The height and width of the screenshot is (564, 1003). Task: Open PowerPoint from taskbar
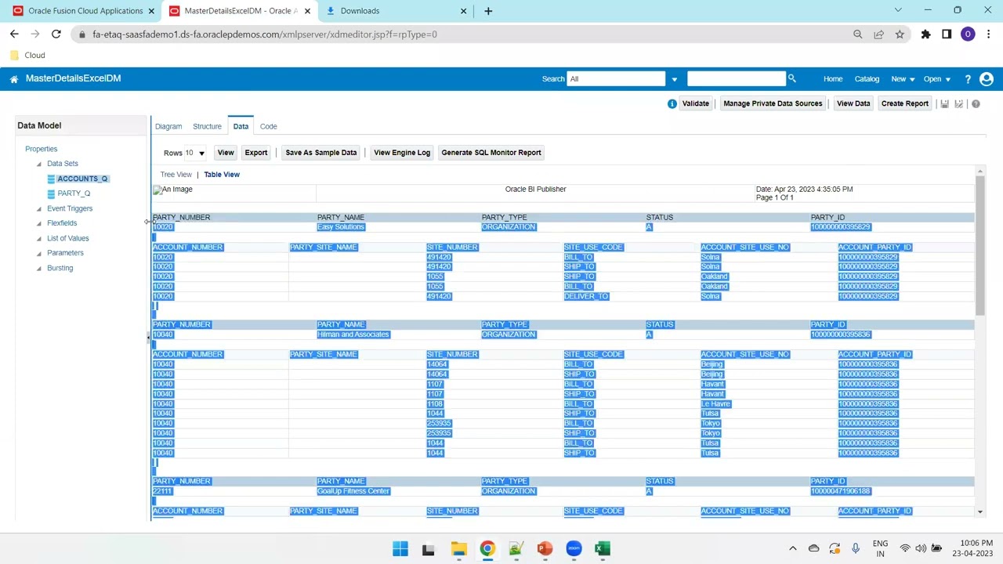tap(545, 548)
